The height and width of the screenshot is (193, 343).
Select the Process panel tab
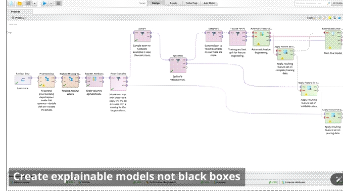tap(16, 12)
